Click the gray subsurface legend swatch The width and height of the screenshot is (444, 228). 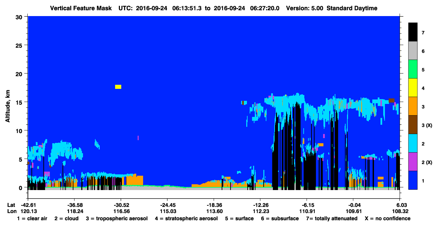click(413, 51)
